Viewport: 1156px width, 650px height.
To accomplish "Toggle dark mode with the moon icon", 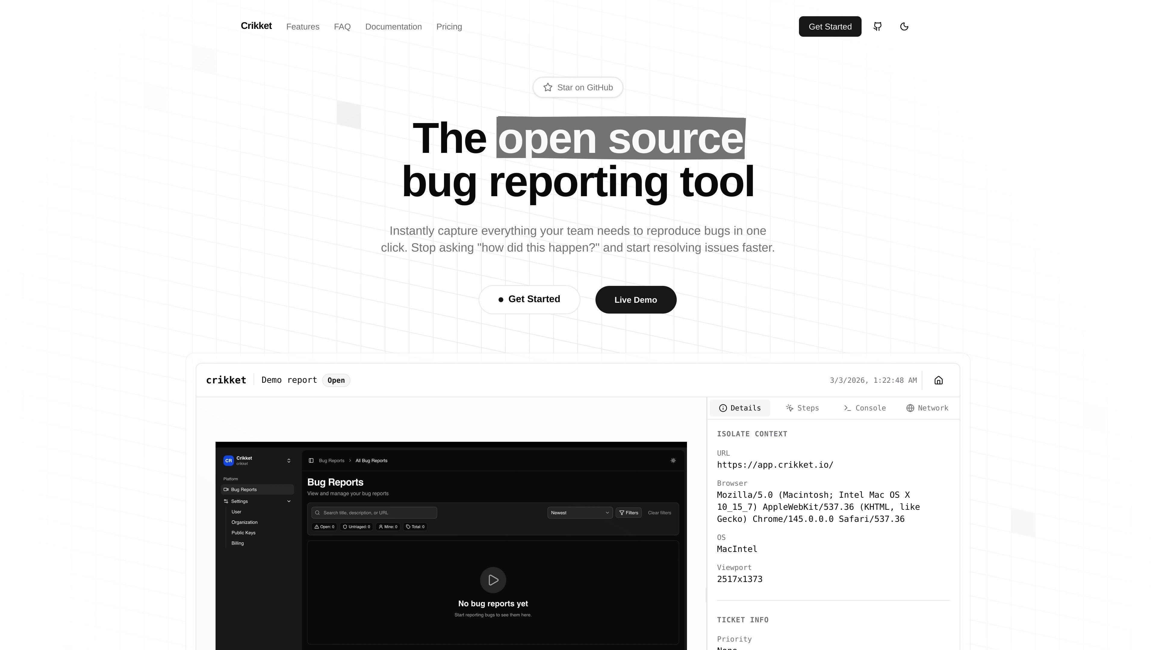I will (x=904, y=26).
